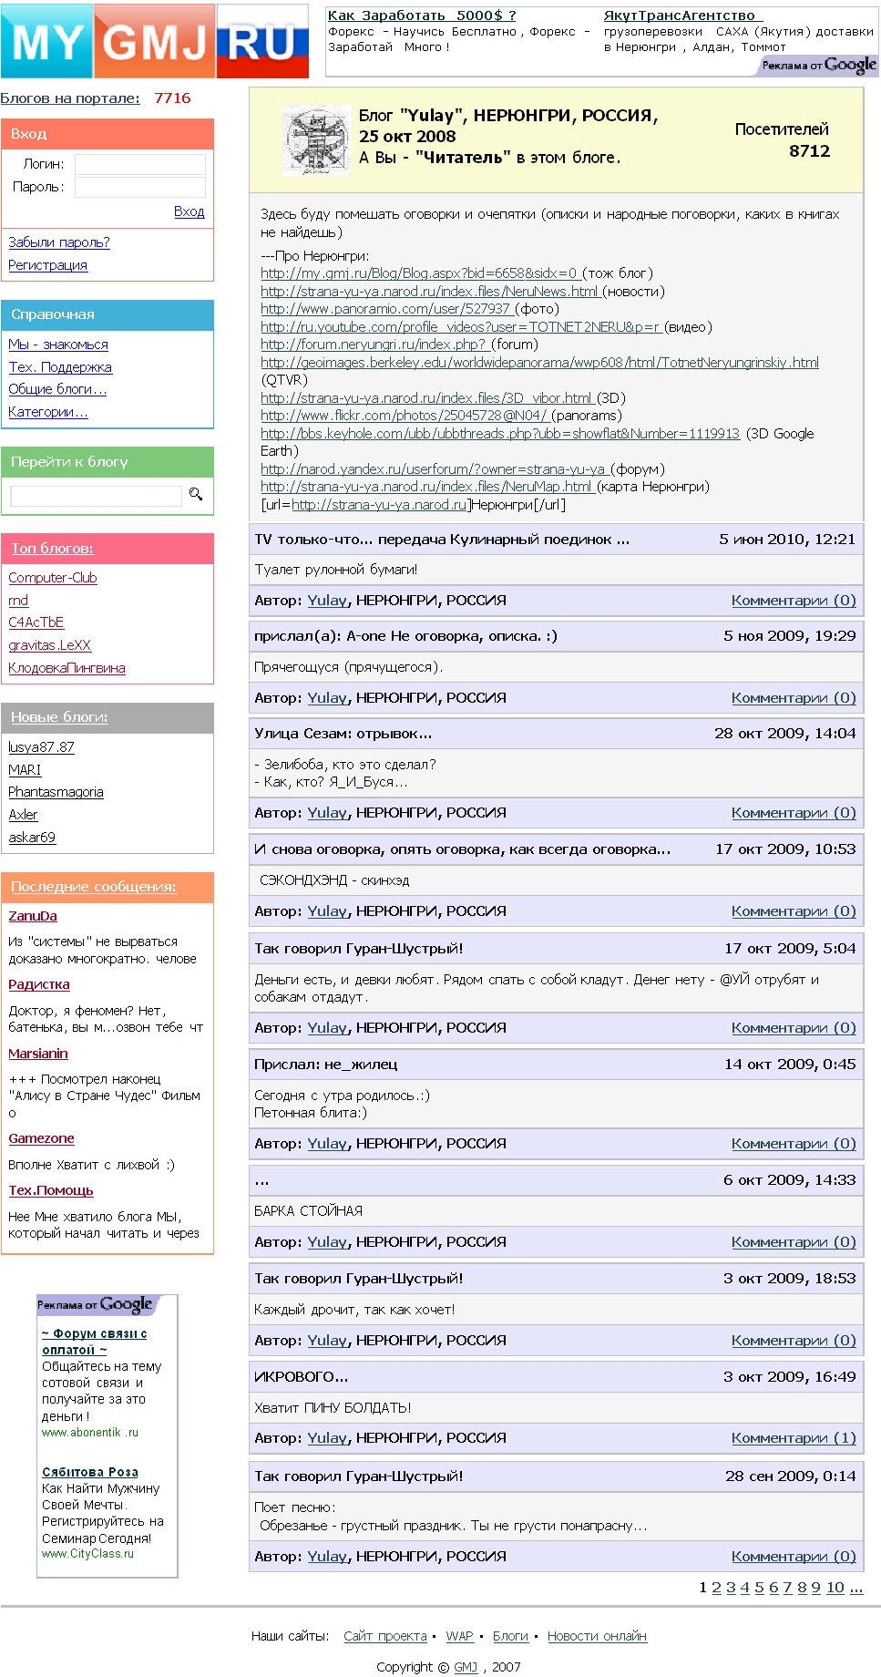Go to Регистрация page

48,265
